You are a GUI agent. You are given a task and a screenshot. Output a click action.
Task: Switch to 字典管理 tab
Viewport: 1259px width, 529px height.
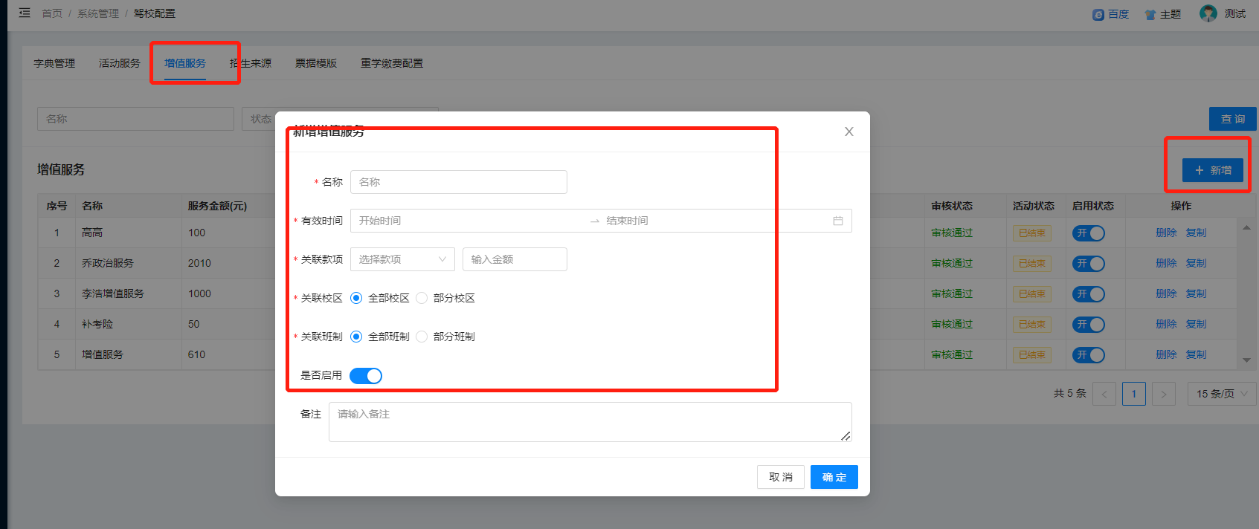(x=54, y=63)
